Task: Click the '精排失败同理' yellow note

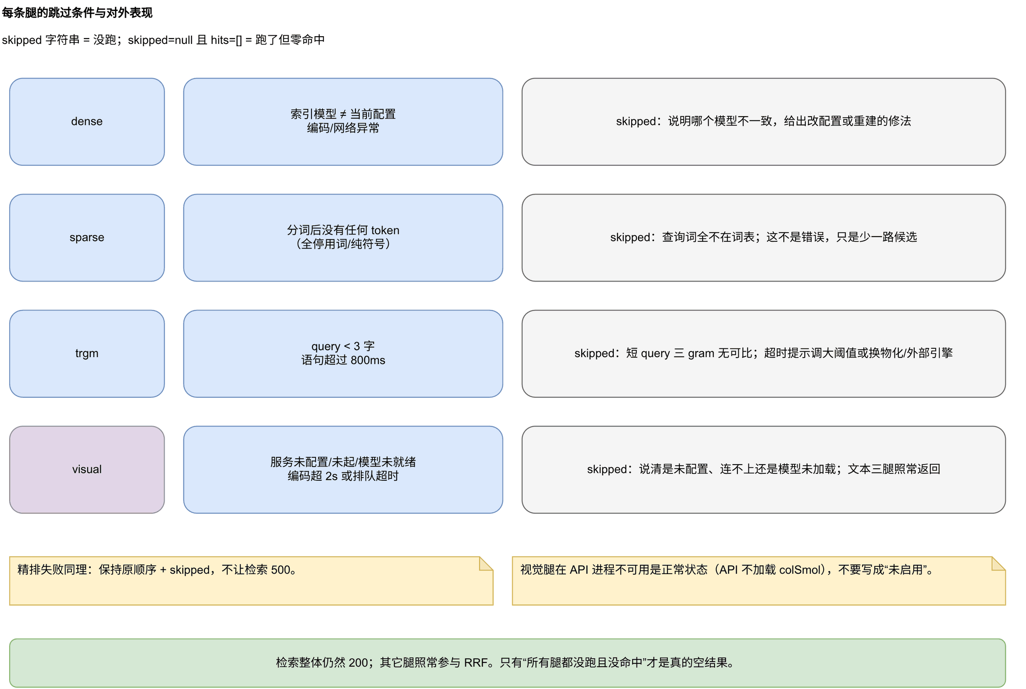Action: pyautogui.click(x=251, y=580)
